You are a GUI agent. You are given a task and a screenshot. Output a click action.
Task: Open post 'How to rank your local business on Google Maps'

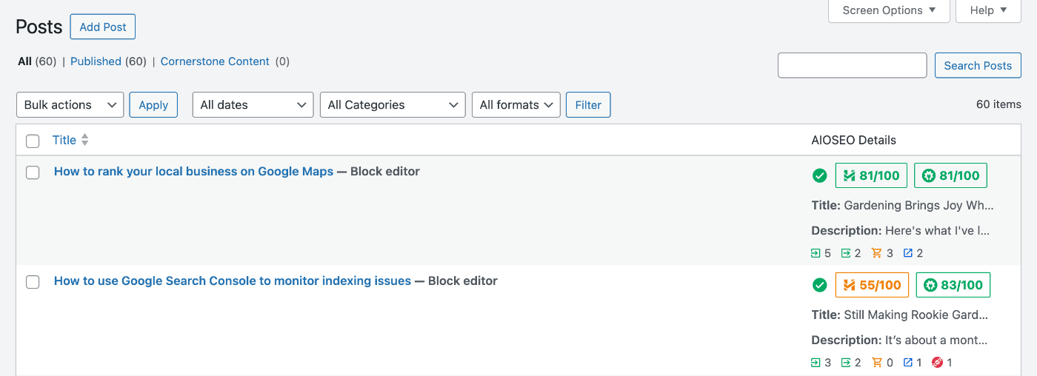click(193, 171)
